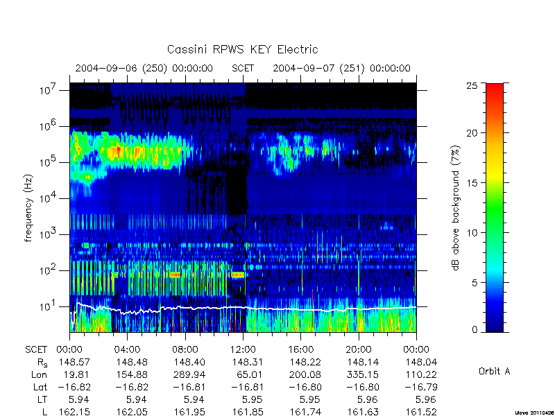Click the red band near 100 Hz around 11:40
The height and width of the screenshot is (416, 555).
coord(238,275)
